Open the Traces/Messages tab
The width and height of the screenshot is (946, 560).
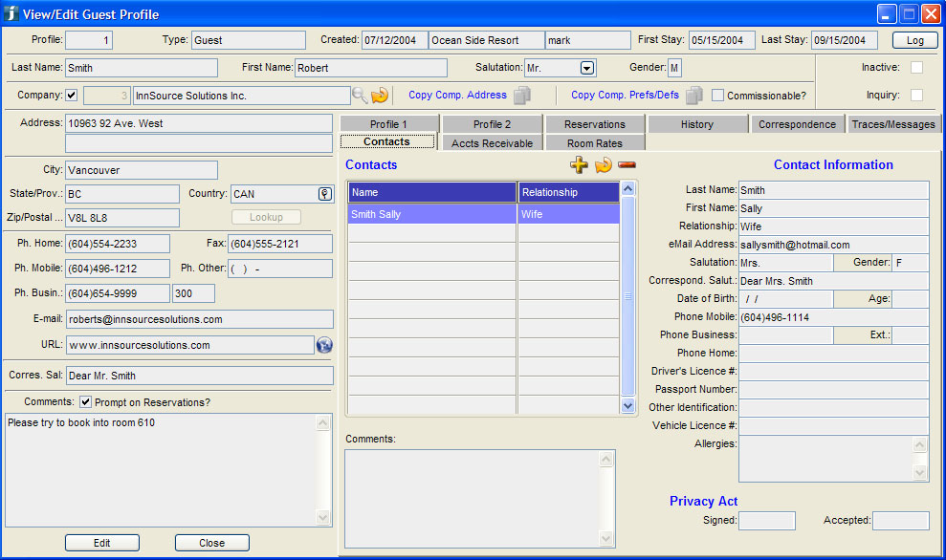pos(893,124)
